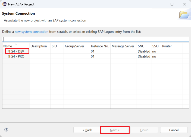Sort by the Description column header
Screen dimensions: 191x137
[39, 46]
